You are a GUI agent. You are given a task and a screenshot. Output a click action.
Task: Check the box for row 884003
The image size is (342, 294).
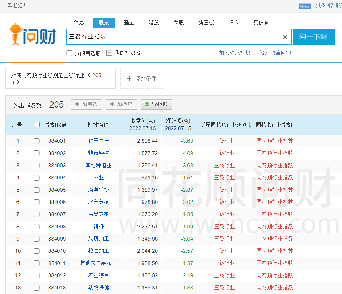click(x=36, y=166)
